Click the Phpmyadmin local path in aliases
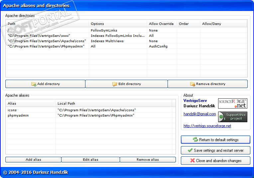The image size is (254, 178). [96, 115]
